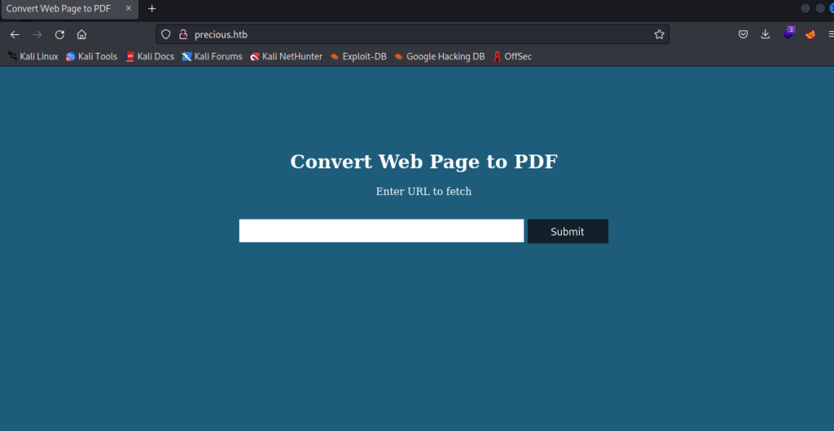Screen dimensions: 834x431
Task: Open the purple extension icon with badge
Action: 788,33
